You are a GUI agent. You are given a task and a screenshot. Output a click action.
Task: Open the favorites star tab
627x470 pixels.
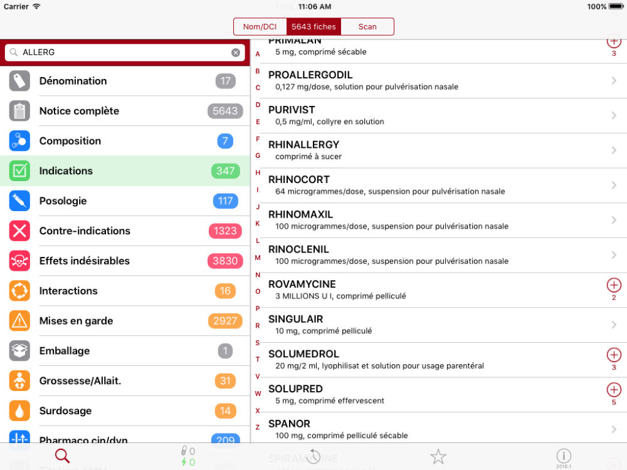(438, 456)
